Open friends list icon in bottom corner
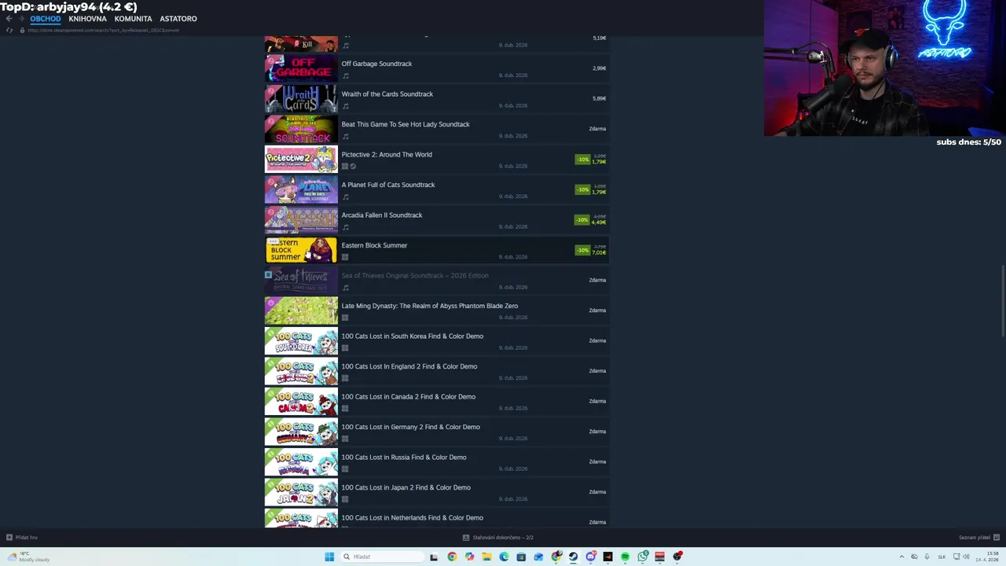Image resolution: width=1006 pixels, height=566 pixels. tap(997, 538)
